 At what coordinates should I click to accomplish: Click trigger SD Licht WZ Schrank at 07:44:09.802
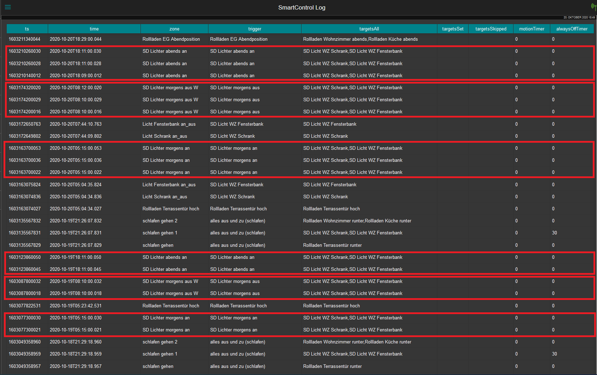pos(232,136)
